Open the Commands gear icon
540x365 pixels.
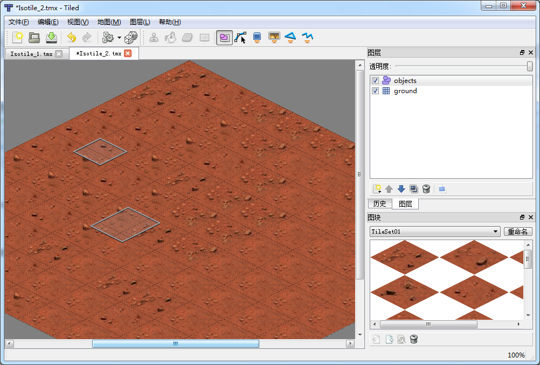point(108,37)
